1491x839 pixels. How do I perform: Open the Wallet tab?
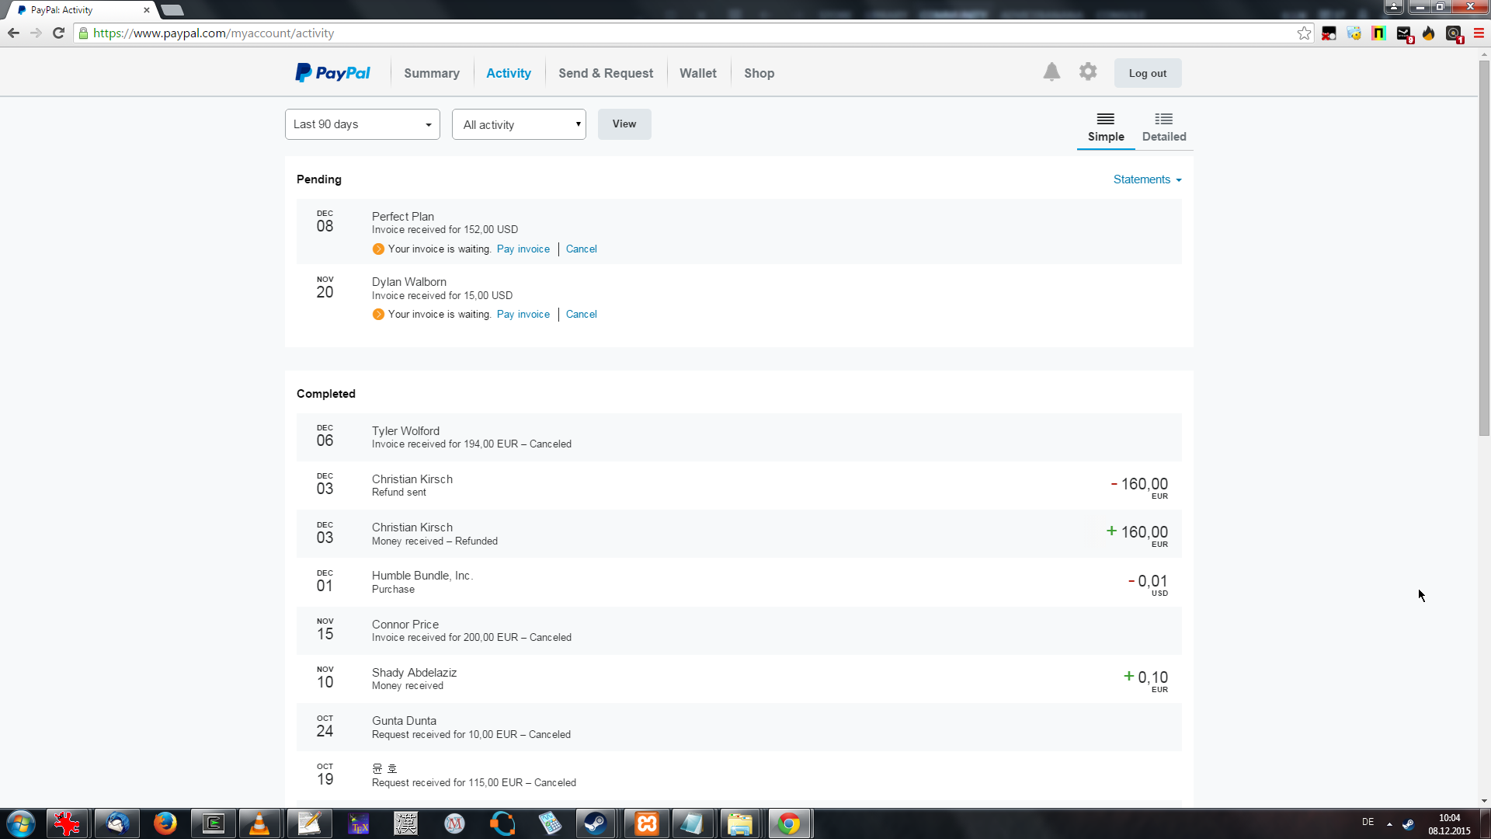coord(697,73)
